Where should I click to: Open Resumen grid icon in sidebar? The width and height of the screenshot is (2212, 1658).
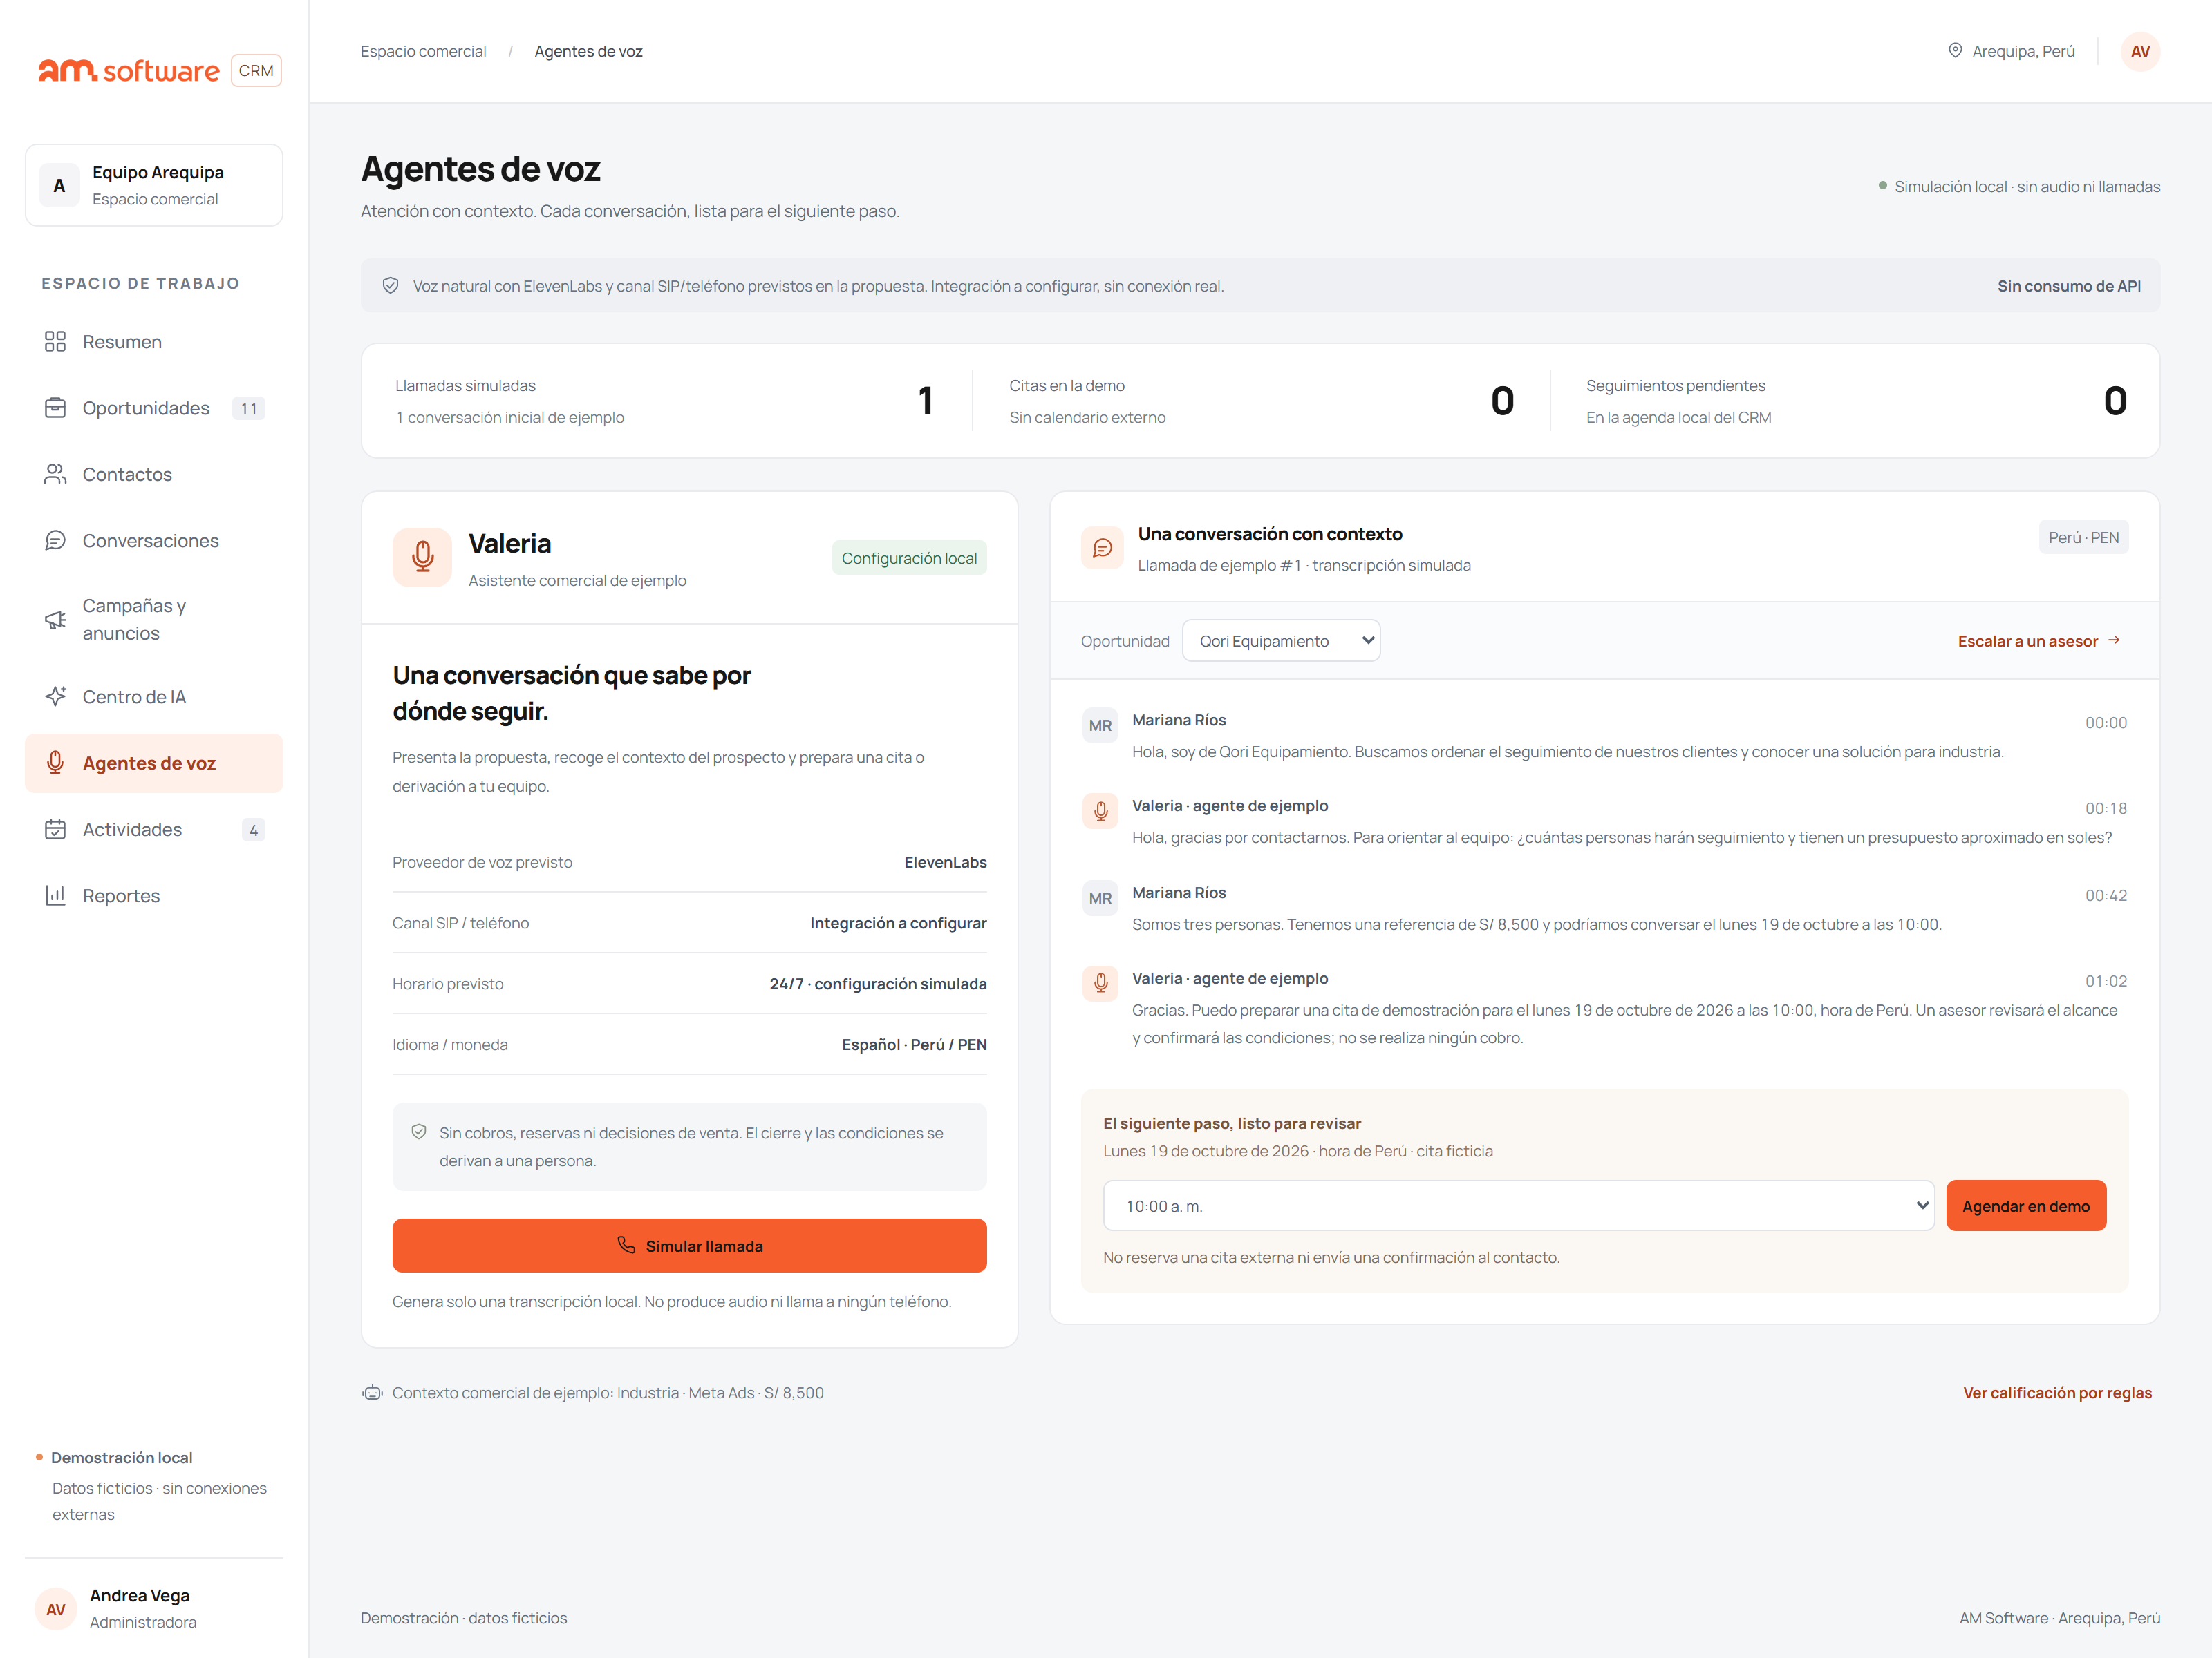coord(55,342)
